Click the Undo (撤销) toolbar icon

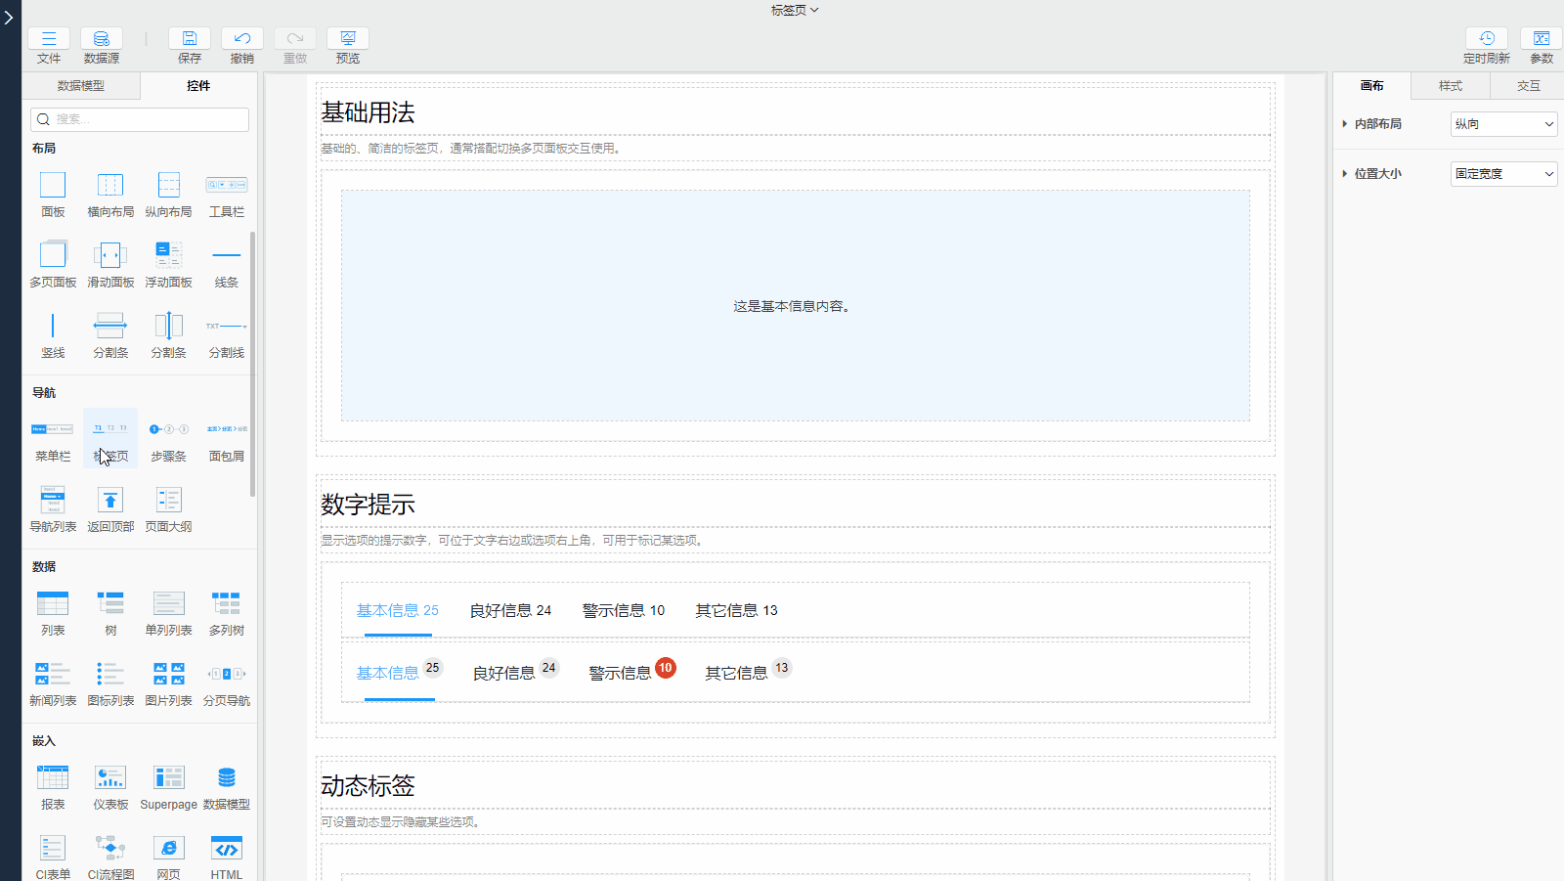coord(241,39)
